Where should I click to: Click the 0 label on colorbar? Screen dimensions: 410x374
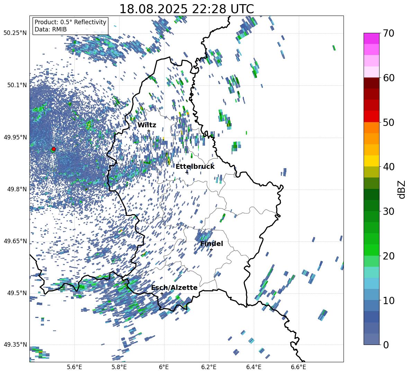pyautogui.click(x=386, y=345)
